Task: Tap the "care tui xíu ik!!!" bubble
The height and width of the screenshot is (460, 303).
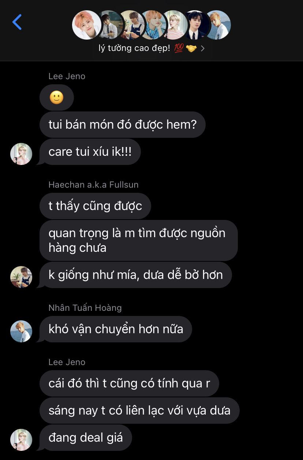Action: click(x=90, y=152)
